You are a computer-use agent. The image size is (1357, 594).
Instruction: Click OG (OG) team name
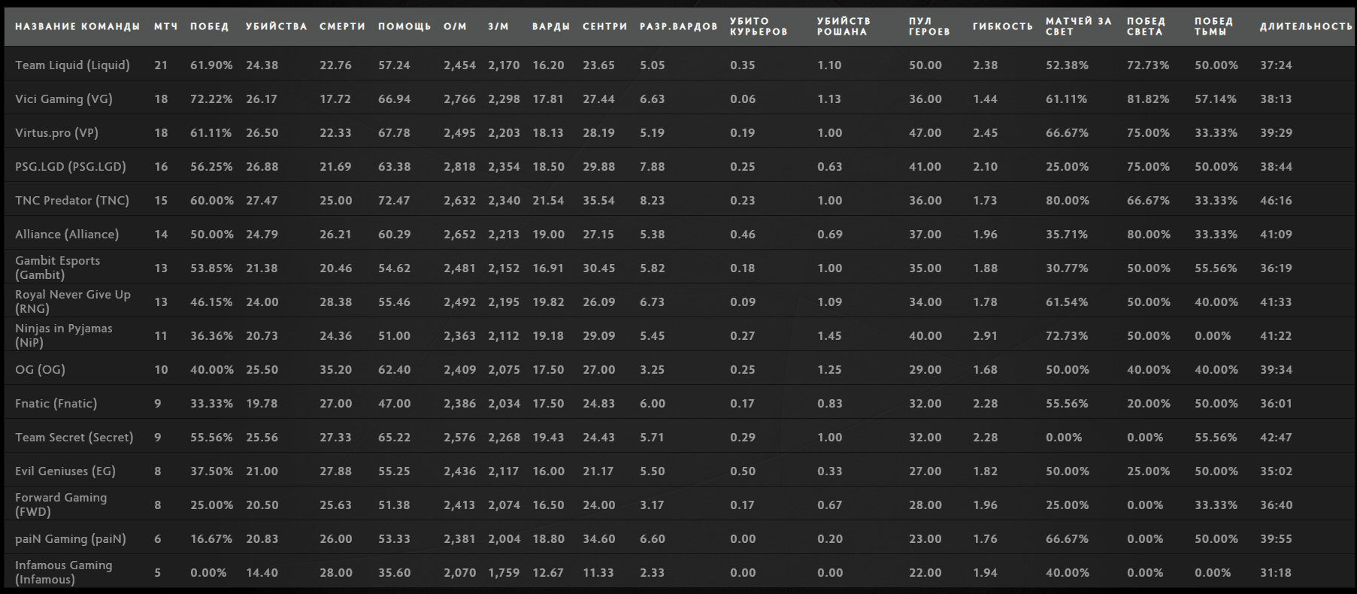click(x=40, y=370)
